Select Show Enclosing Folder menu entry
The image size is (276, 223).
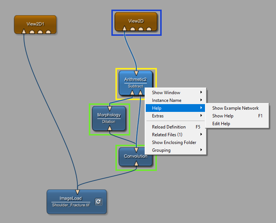coord(174,143)
